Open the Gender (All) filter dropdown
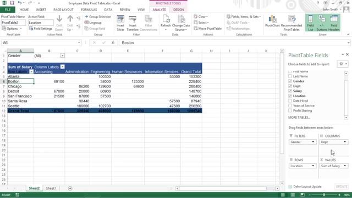The image size is (352, 198). [62, 56]
